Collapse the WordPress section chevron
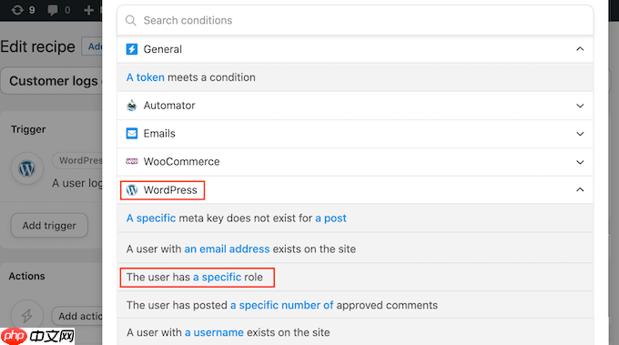 tap(580, 190)
